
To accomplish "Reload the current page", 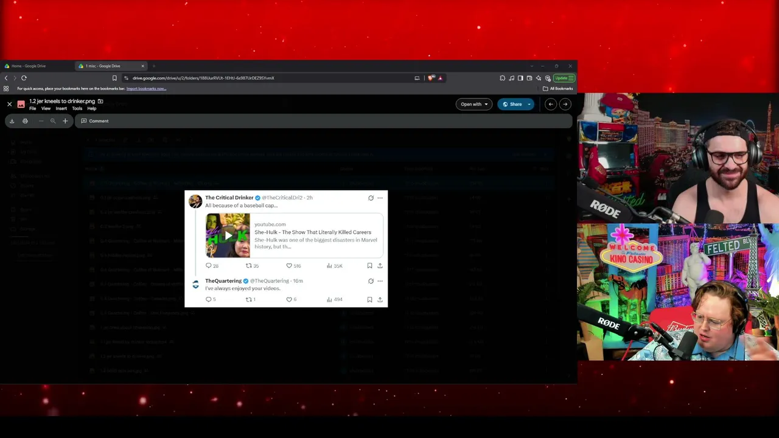I will [x=24, y=78].
